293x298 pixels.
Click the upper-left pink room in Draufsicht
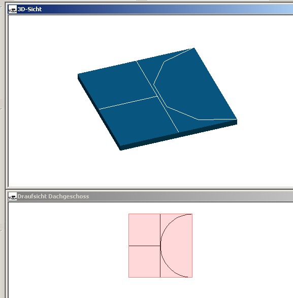point(144,229)
